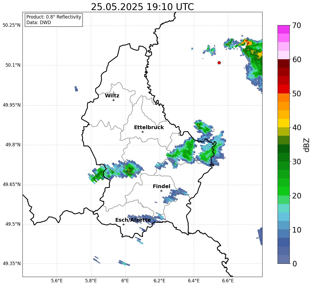This screenshot has height=286, width=313.
Task: Click the Esch/Alzette cross marker
Action: pyautogui.click(x=123, y=224)
